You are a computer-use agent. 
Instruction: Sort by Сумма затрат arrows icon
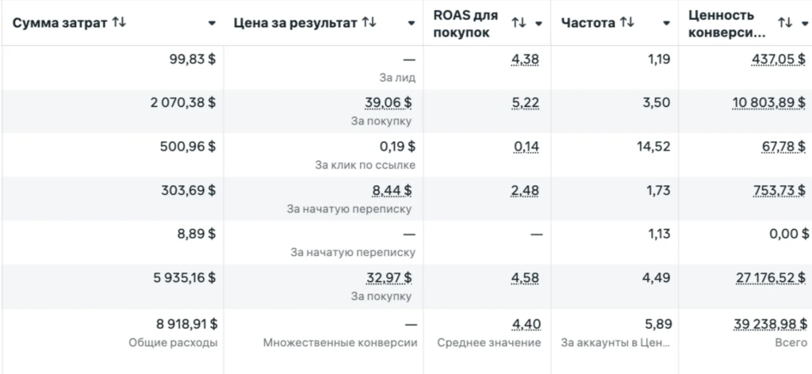pos(119,23)
